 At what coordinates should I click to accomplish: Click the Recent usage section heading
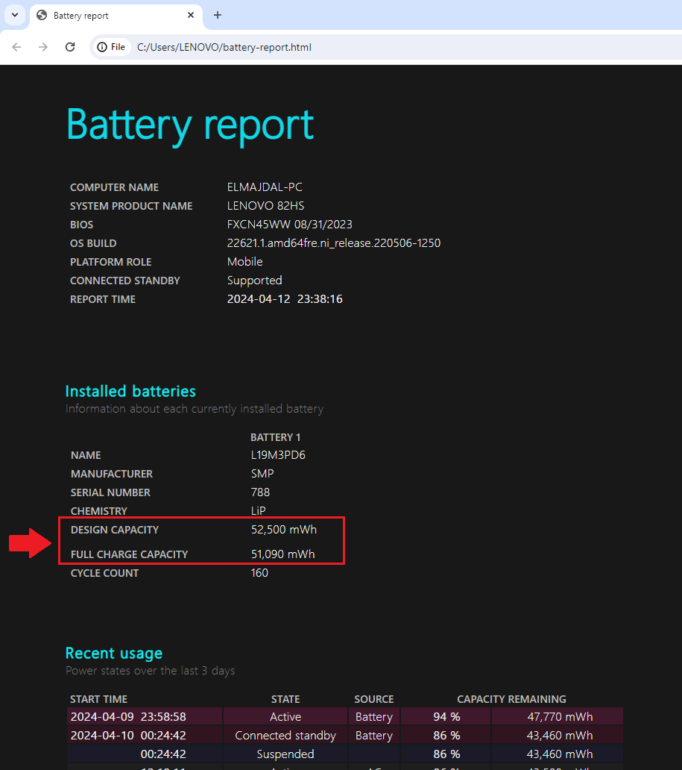pyautogui.click(x=113, y=653)
